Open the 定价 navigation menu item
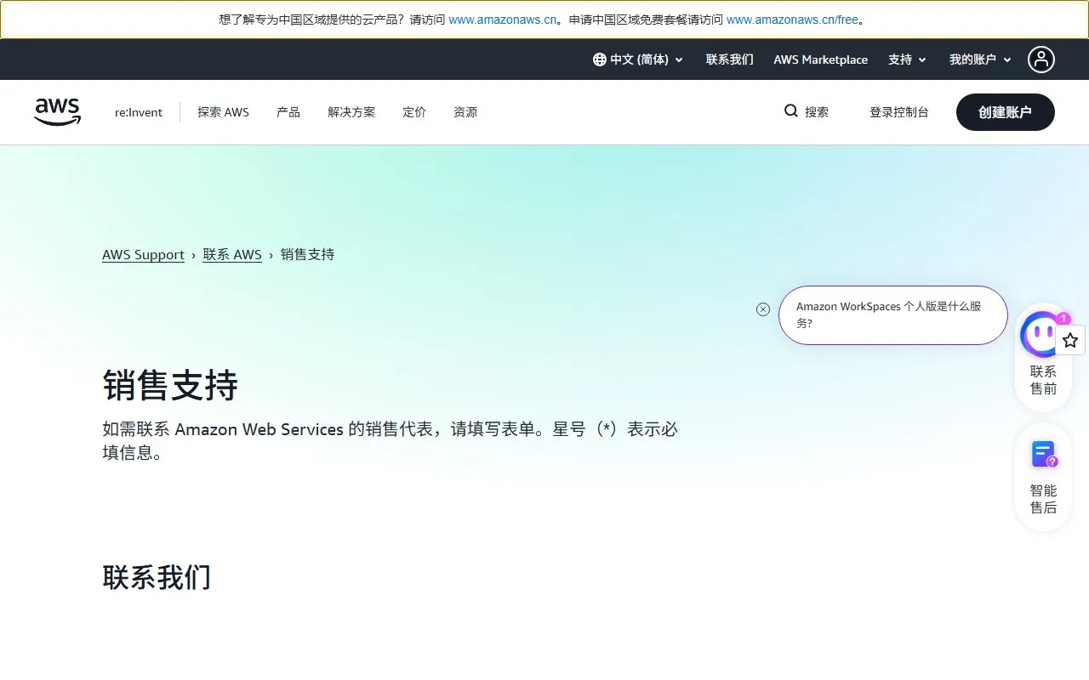The height and width of the screenshot is (680, 1089). coord(414,111)
